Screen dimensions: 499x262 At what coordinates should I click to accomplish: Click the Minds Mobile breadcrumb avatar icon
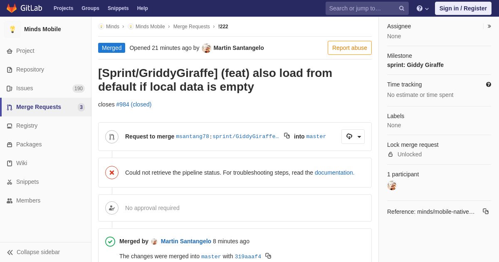(x=131, y=27)
